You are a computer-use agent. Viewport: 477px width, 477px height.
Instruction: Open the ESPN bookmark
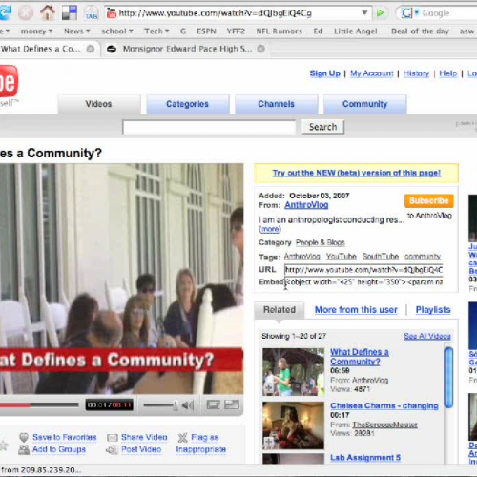click(x=206, y=31)
